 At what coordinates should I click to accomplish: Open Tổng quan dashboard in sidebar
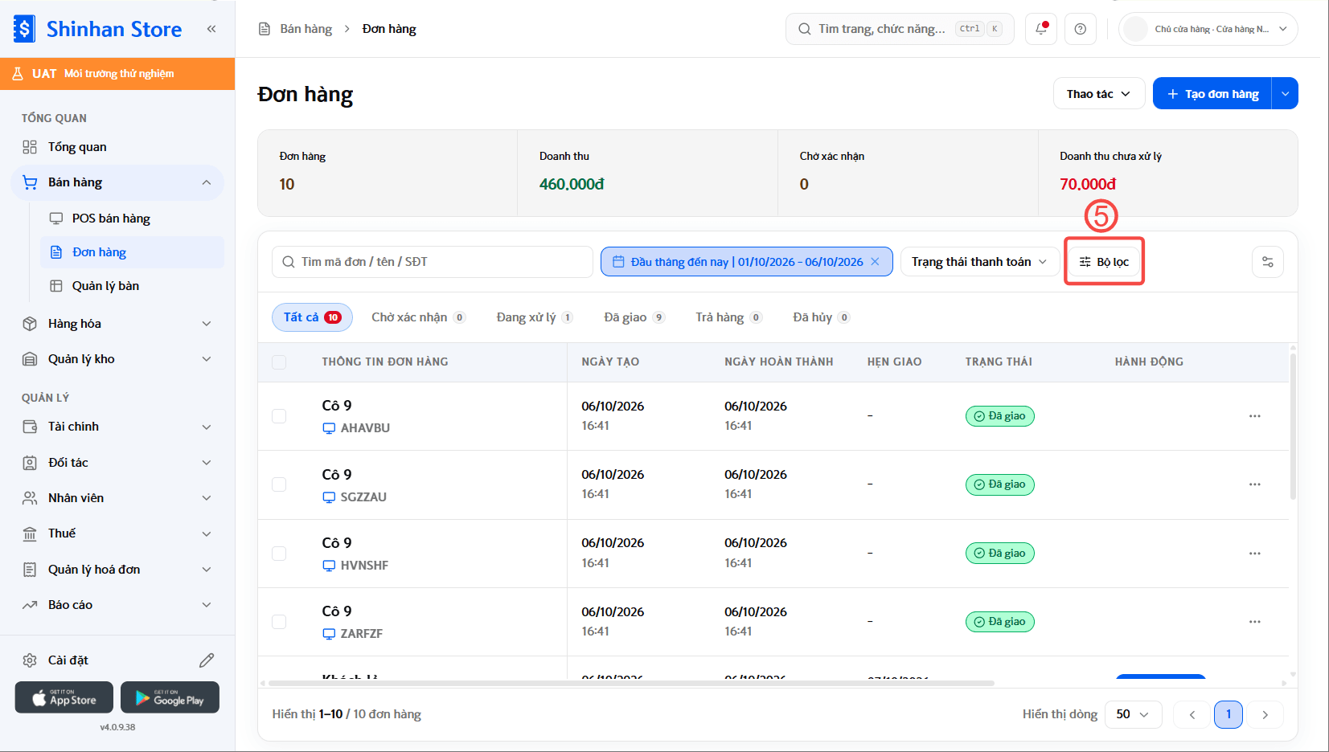[x=117, y=147]
